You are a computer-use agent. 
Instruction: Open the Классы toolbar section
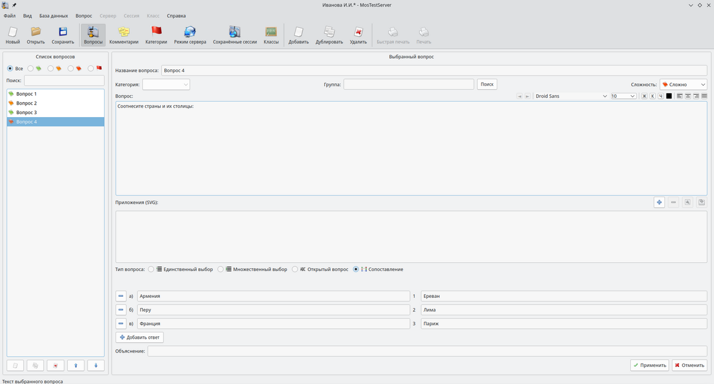pyautogui.click(x=271, y=35)
